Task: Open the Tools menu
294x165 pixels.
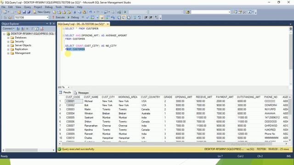Action: point(58,7)
